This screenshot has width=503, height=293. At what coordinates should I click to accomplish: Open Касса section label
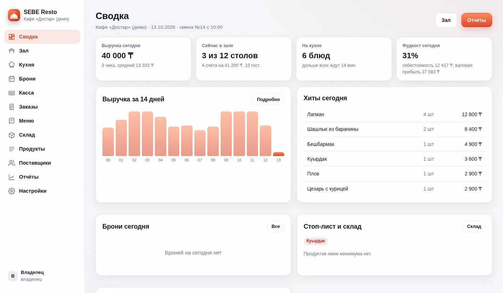(x=27, y=93)
